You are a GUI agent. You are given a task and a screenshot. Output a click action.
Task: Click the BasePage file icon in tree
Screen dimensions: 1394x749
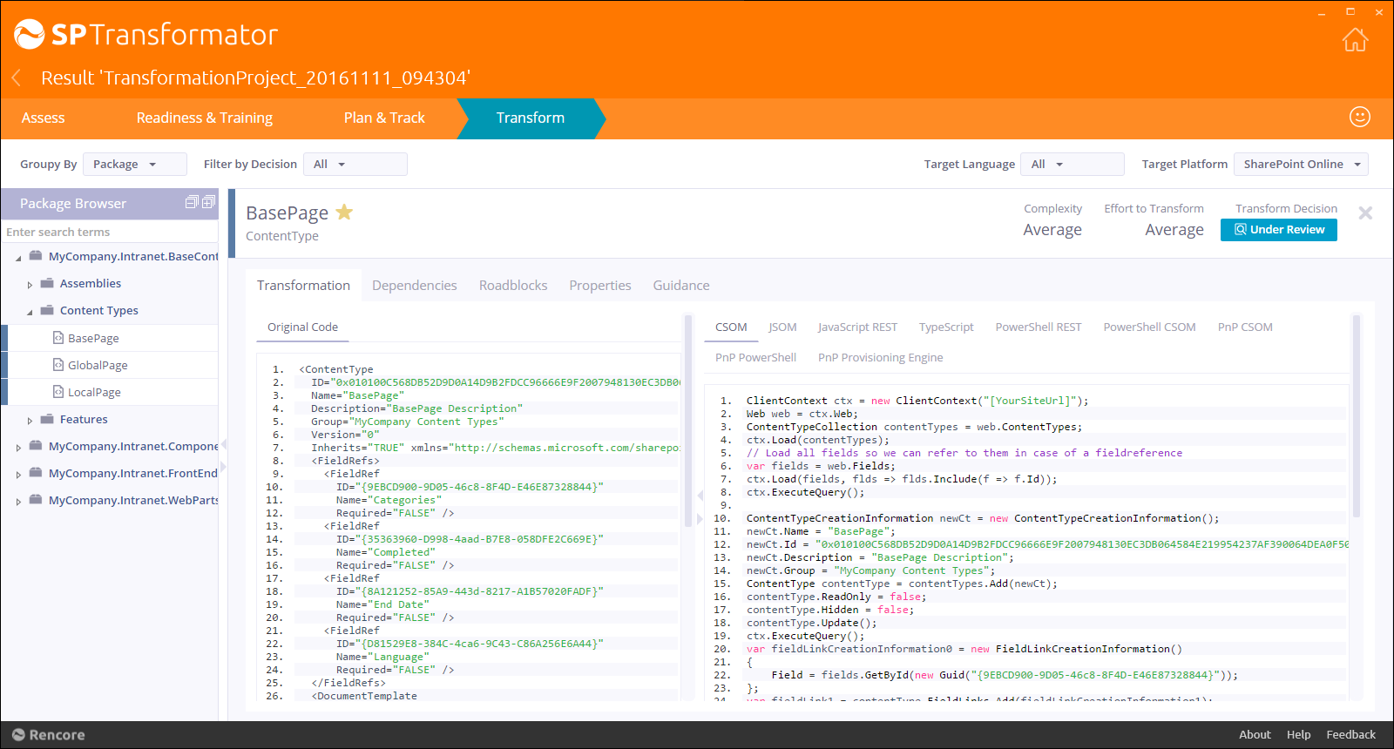coord(58,338)
